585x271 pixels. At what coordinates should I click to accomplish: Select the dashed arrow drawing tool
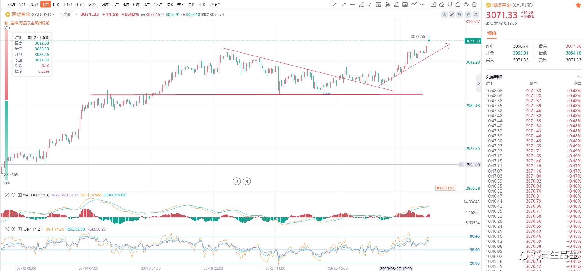(344, 4)
